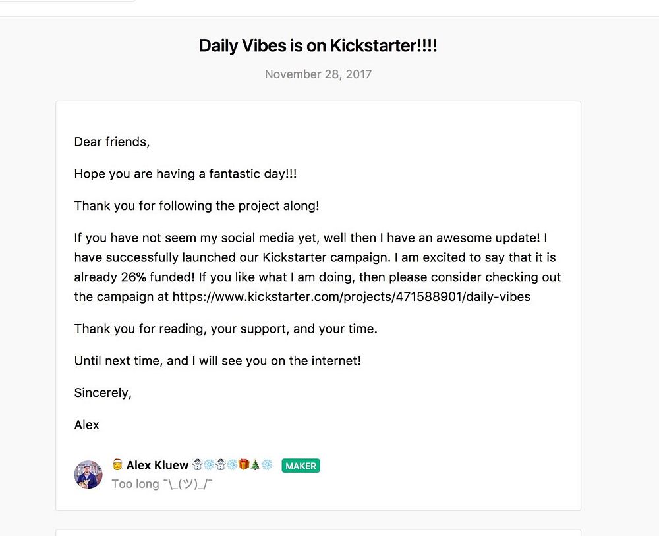659x536 pixels.
Task: Click the November 28, 2017 post date
Action: point(318,74)
